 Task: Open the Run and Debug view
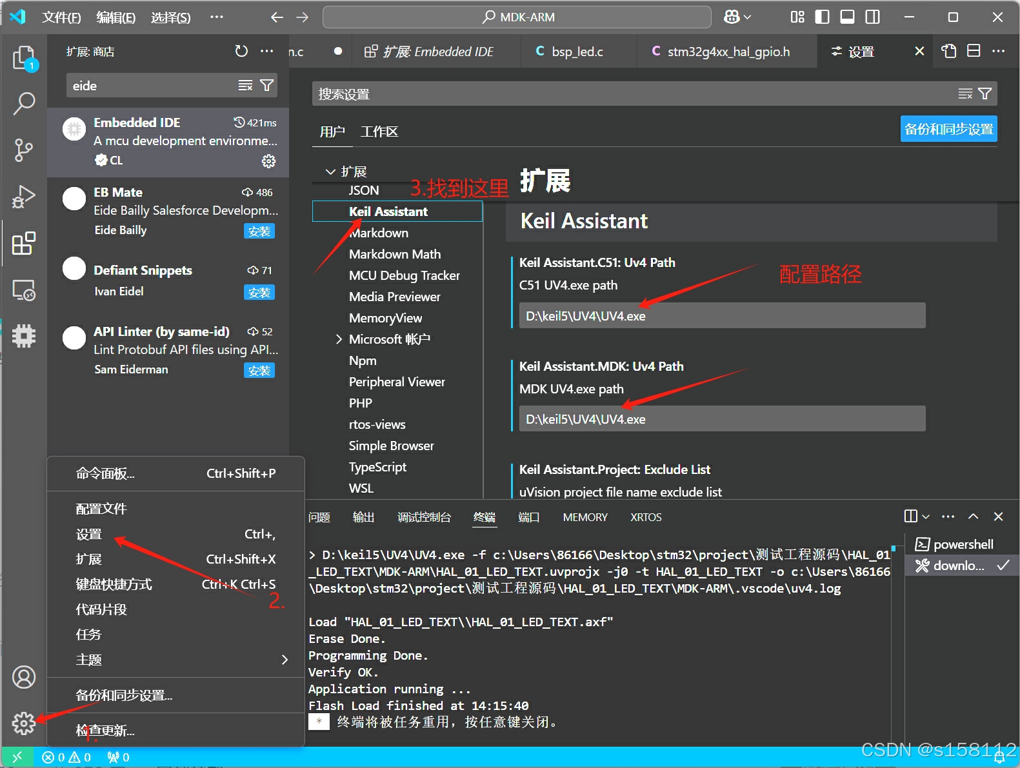pyautogui.click(x=24, y=197)
